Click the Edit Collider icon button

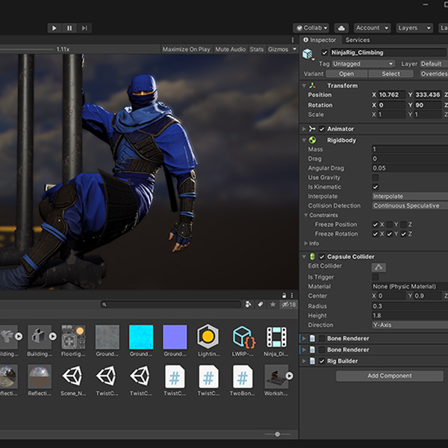click(x=379, y=267)
